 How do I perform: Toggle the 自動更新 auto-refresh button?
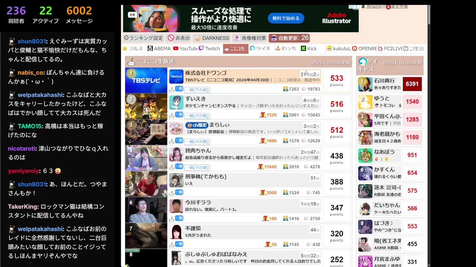coord(289,38)
